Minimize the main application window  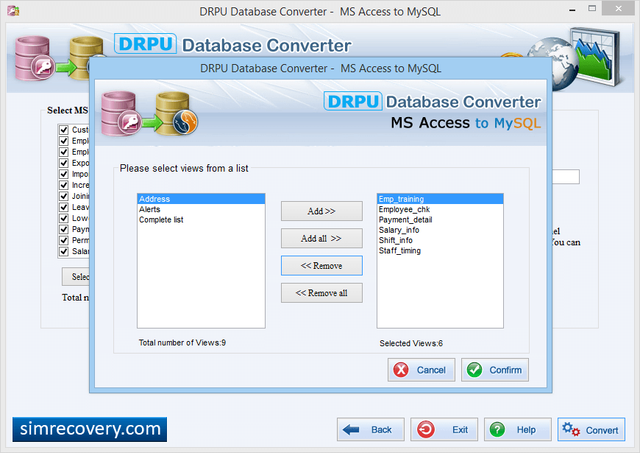point(572,9)
